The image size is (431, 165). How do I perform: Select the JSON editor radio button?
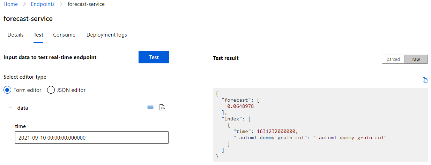pyautogui.click(x=51, y=90)
